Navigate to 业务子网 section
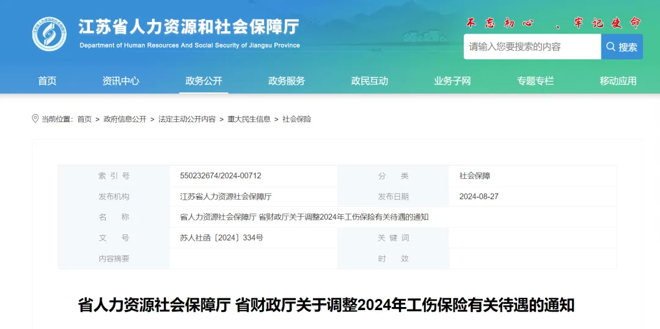The width and height of the screenshot is (660, 329). [452, 81]
